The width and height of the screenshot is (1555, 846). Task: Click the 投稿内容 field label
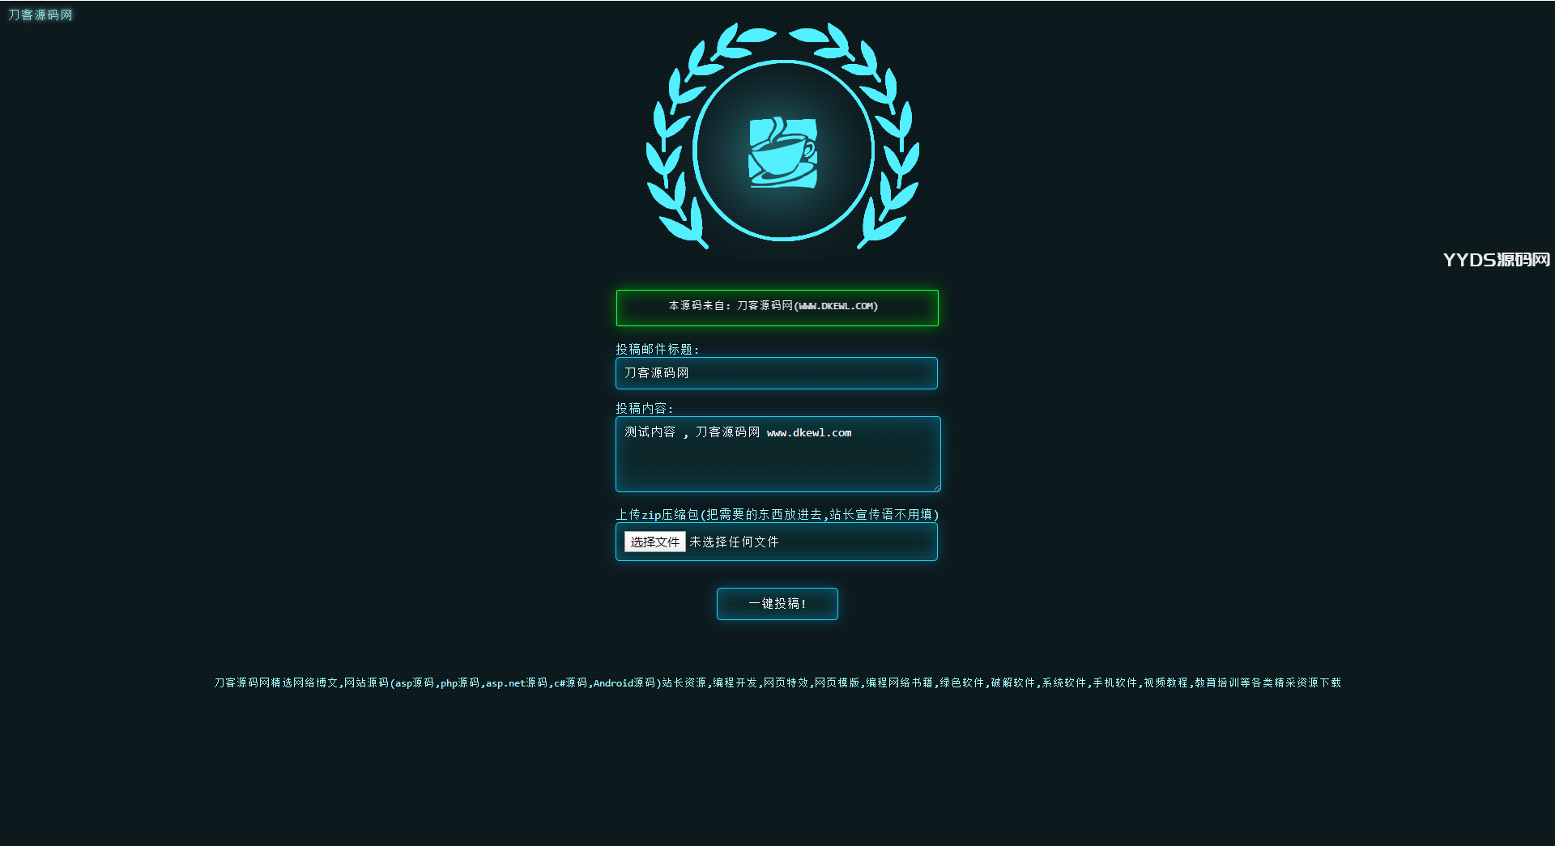tap(644, 408)
